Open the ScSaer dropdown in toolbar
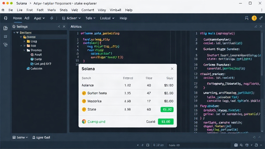Screen dimensions: 265x149 pos(71,18)
